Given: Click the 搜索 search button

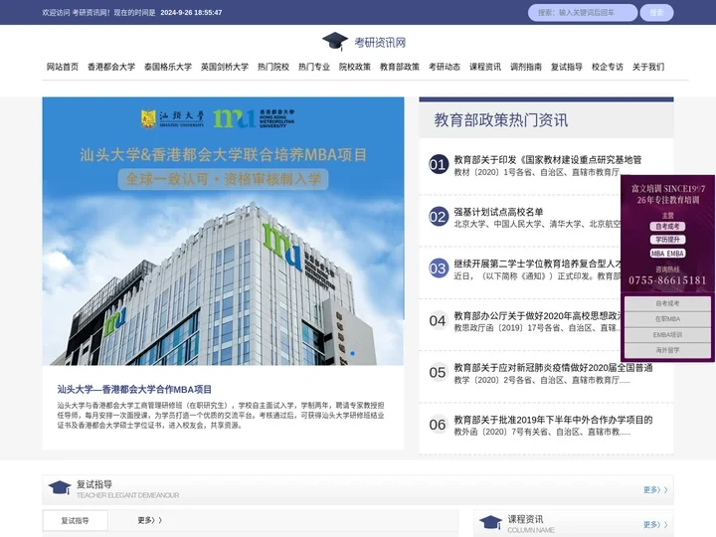Looking at the screenshot, I should click(x=656, y=13).
